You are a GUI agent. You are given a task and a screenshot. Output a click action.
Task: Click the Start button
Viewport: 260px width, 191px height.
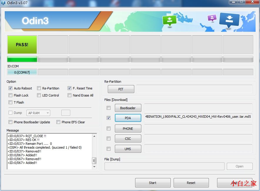pos(153,183)
